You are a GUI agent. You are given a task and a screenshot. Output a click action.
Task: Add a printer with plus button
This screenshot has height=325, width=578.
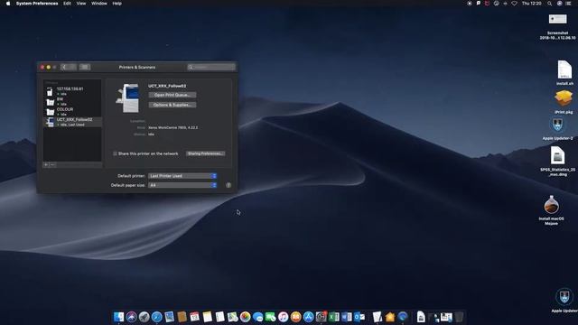coord(46,164)
